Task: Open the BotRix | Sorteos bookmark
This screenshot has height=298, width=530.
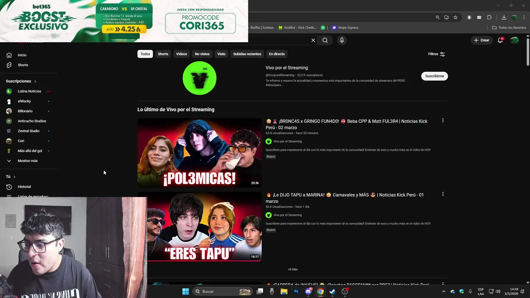Action: (262, 28)
